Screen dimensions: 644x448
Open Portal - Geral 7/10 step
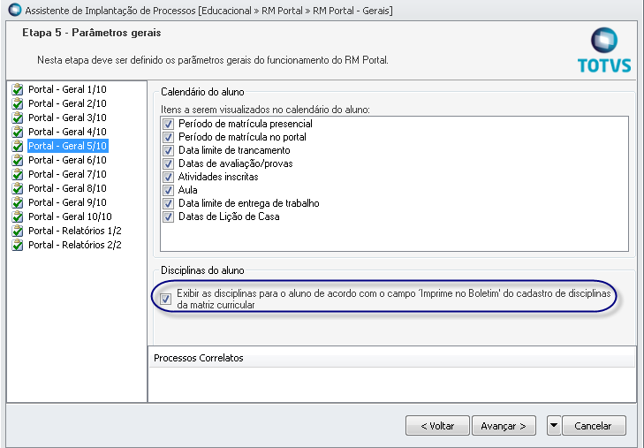(x=67, y=175)
